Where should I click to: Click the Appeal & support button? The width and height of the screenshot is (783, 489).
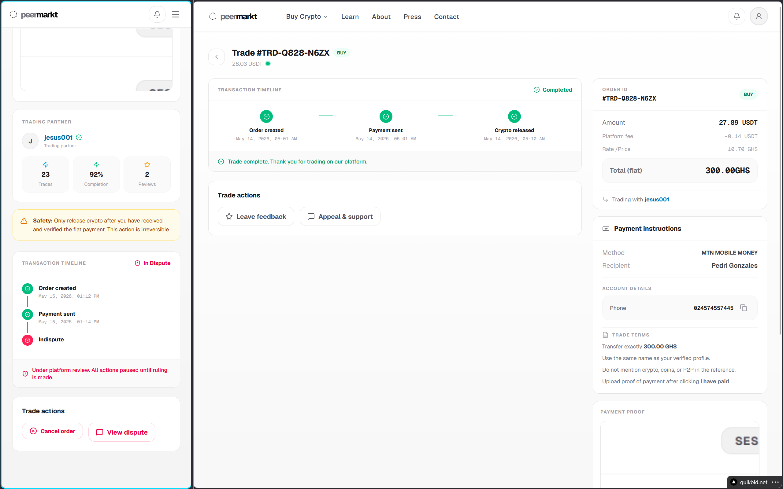(x=340, y=216)
